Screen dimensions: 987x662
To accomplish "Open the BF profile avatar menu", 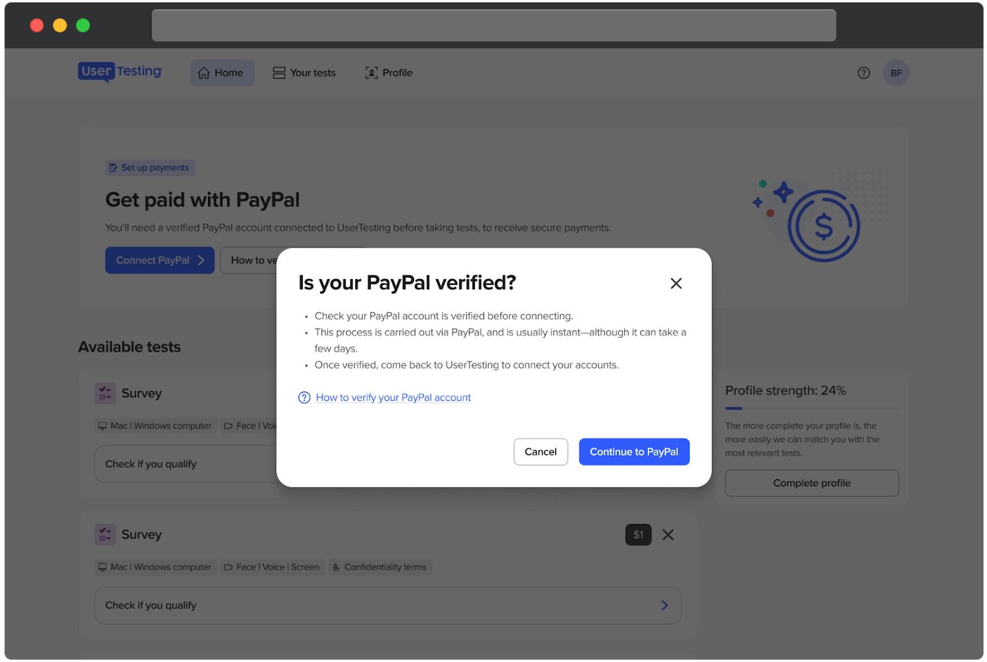I will click(896, 73).
